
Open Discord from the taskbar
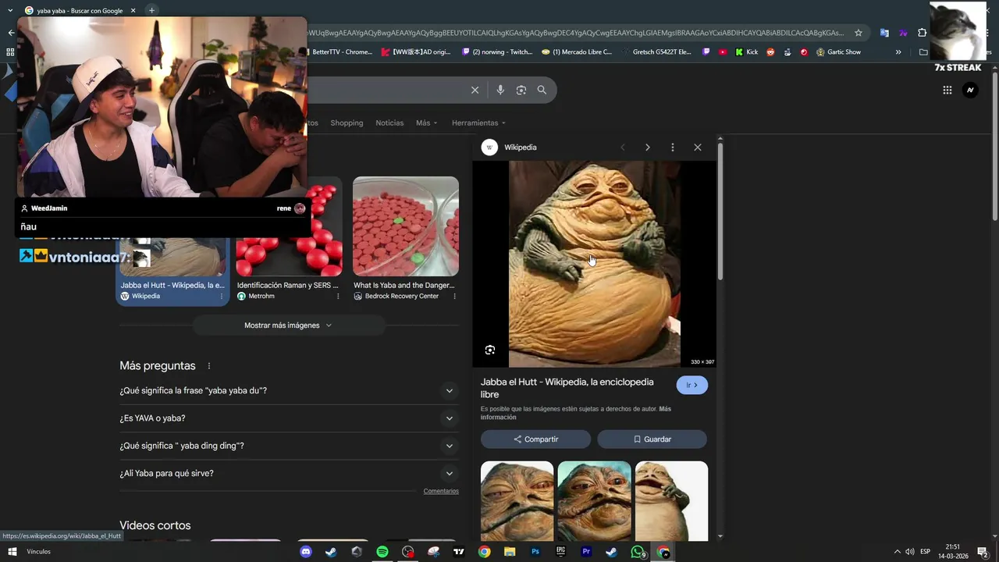click(306, 552)
